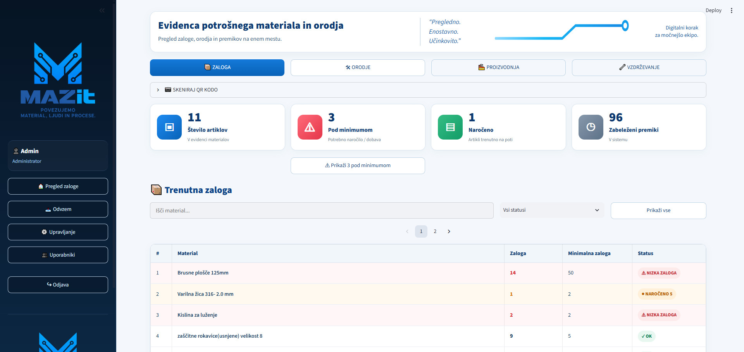Collapse sidebar with double-chevron icon
This screenshot has width=744, height=352.
102,10
